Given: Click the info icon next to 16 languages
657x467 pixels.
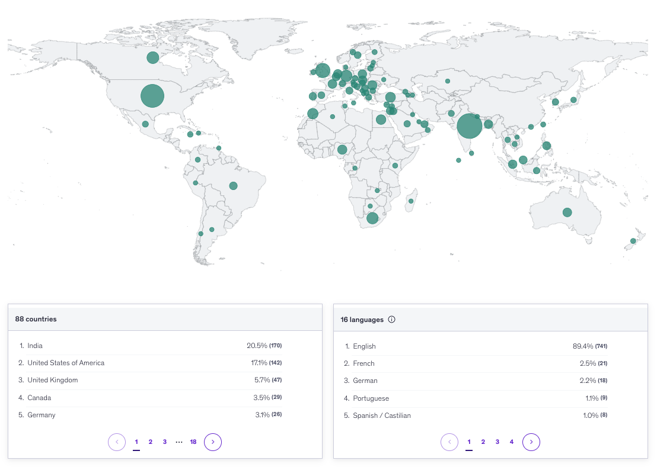Looking at the screenshot, I should coord(391,320).
